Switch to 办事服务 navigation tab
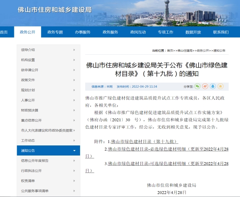The width and height of the screenshot is (240, 197). pos(82,32)
